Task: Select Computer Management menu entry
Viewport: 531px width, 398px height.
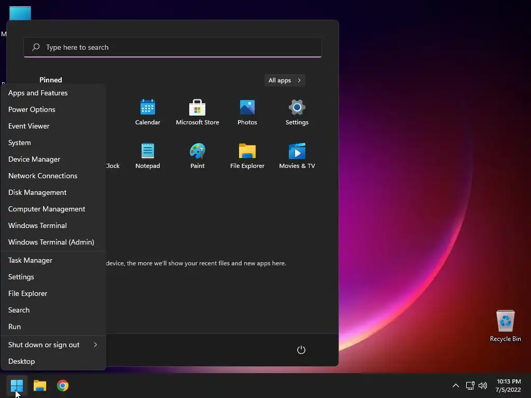Action: (x=53, y=209)
